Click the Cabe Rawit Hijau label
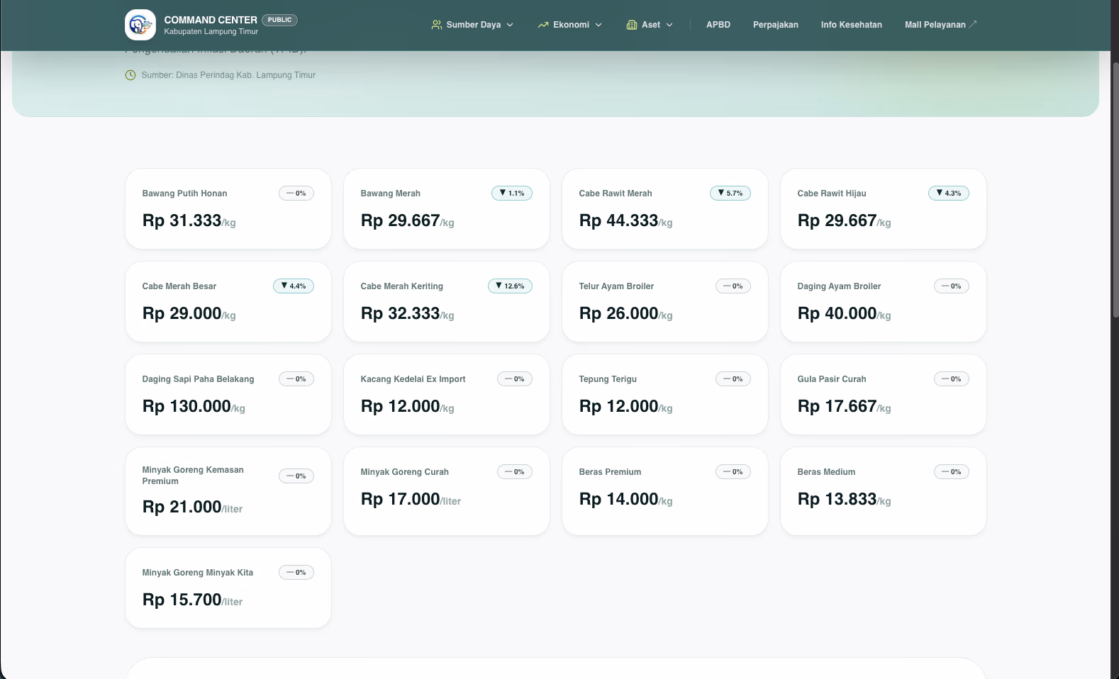The height and width of the screenshot is (679, 1119). (832, 193)
